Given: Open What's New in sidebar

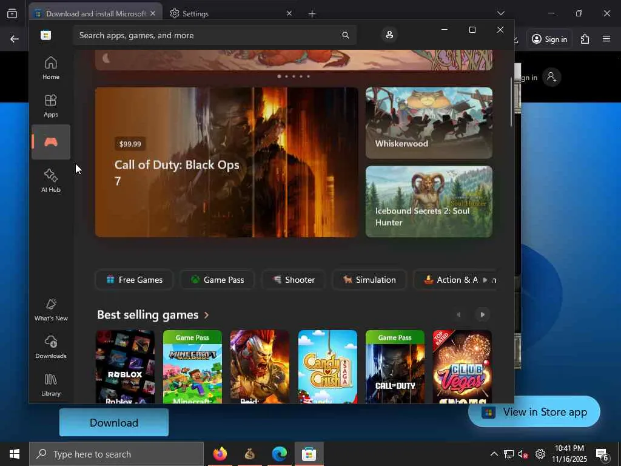Looking at the screenshot, I should point(51,309).
